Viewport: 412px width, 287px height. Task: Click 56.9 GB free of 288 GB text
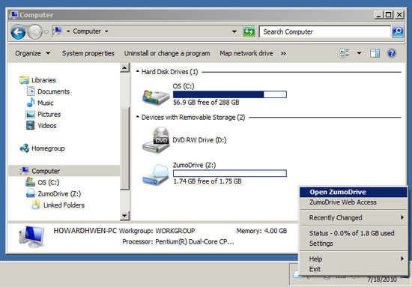[206, 103]
